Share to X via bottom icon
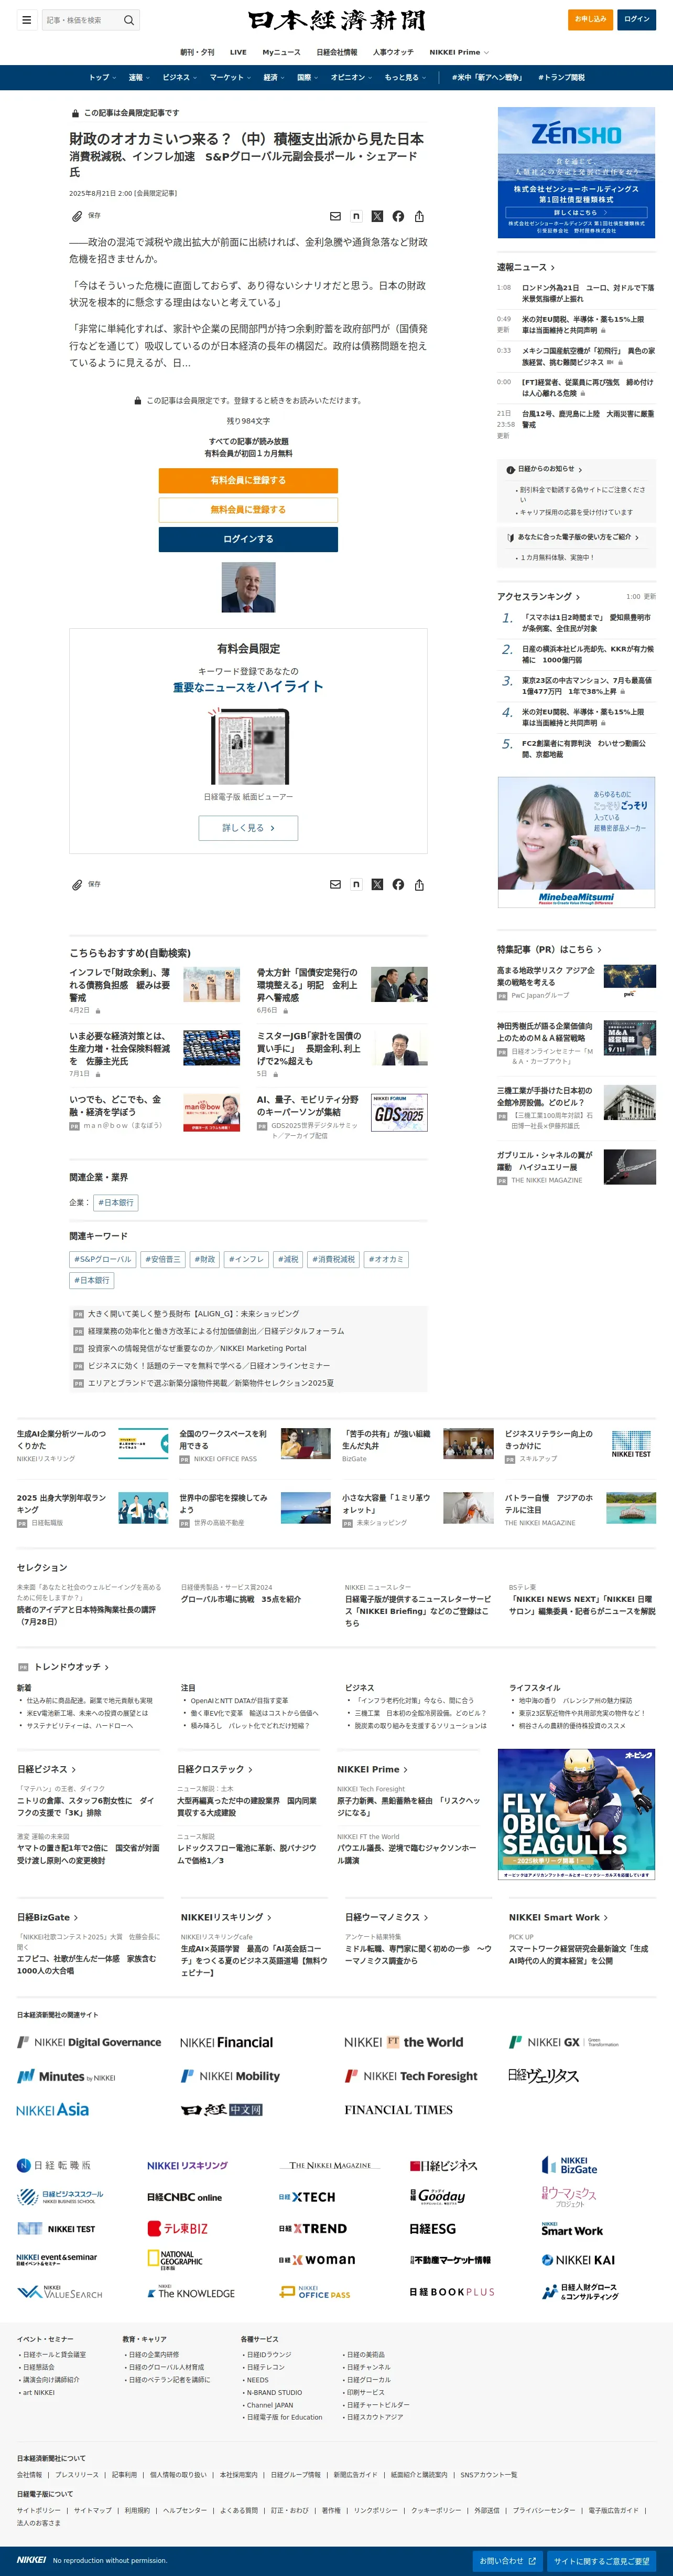 [377, 884]
